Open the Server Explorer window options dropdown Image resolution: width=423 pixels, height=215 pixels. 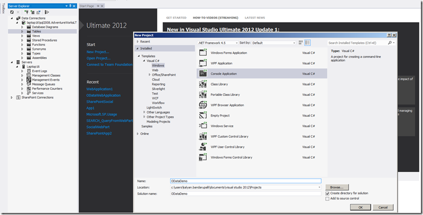pyautogui.click(x=67, y=6)
